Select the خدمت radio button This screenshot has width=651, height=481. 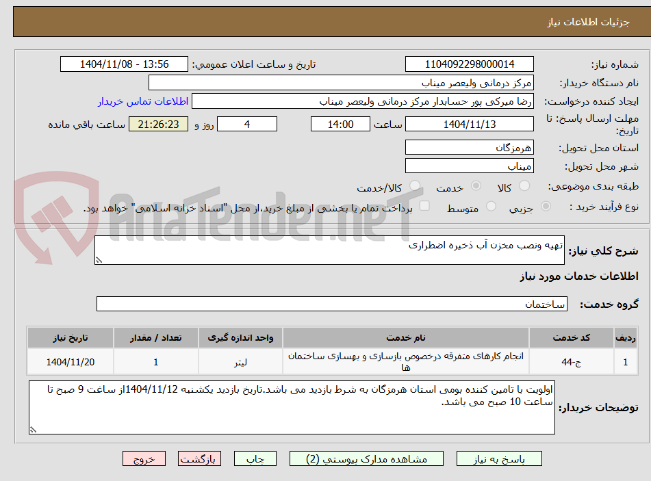[476, 186]
